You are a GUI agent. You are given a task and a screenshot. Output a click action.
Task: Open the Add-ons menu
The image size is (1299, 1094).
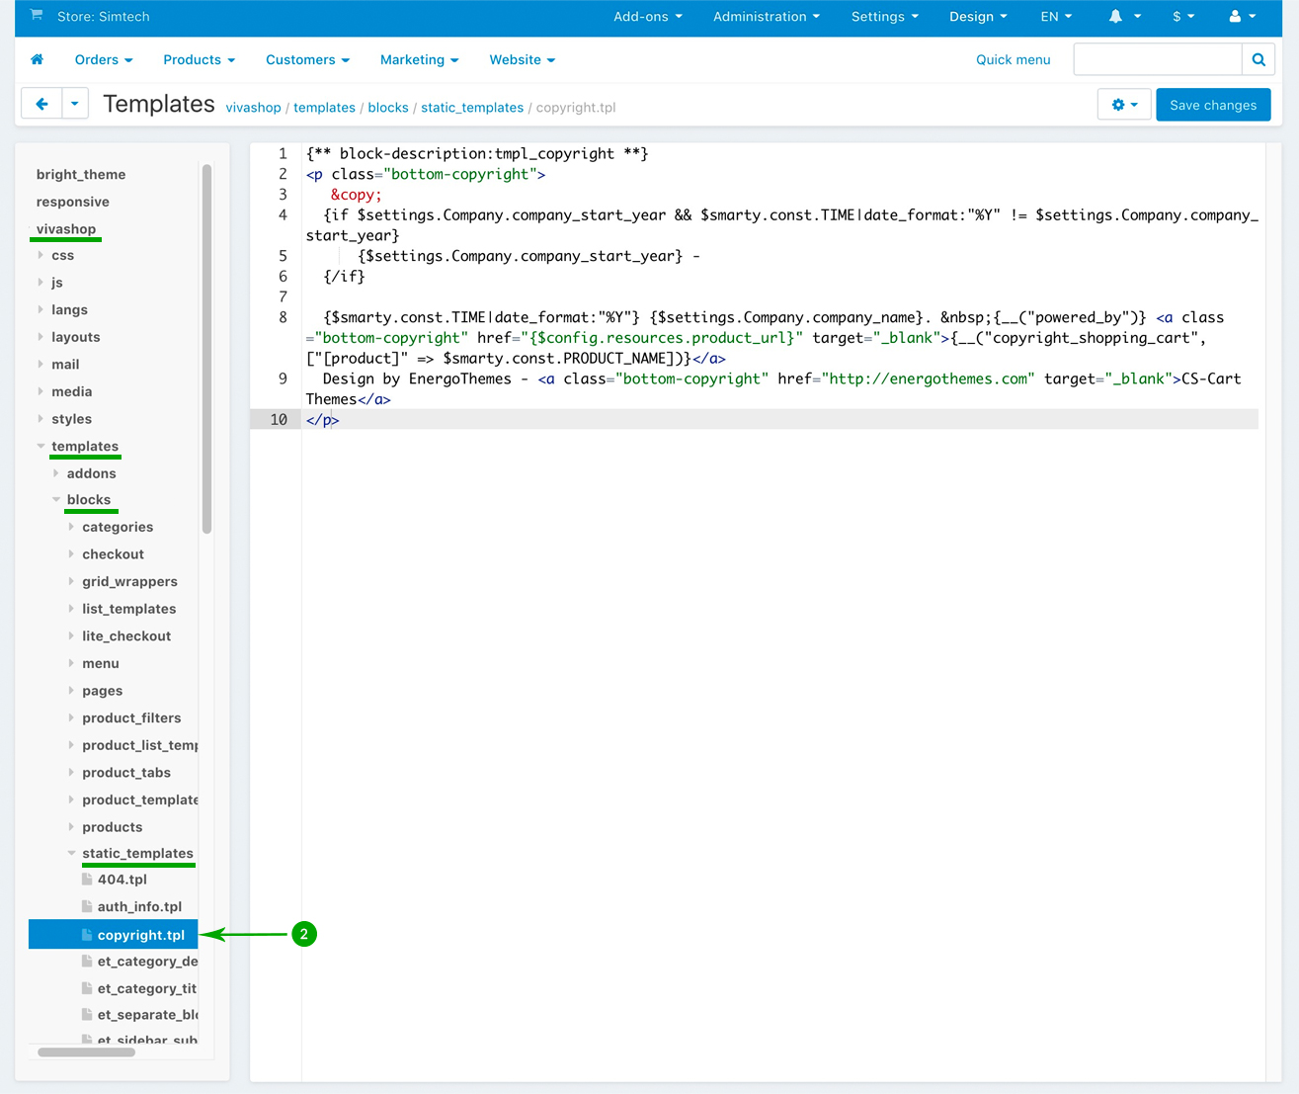[x=647, y=17]
